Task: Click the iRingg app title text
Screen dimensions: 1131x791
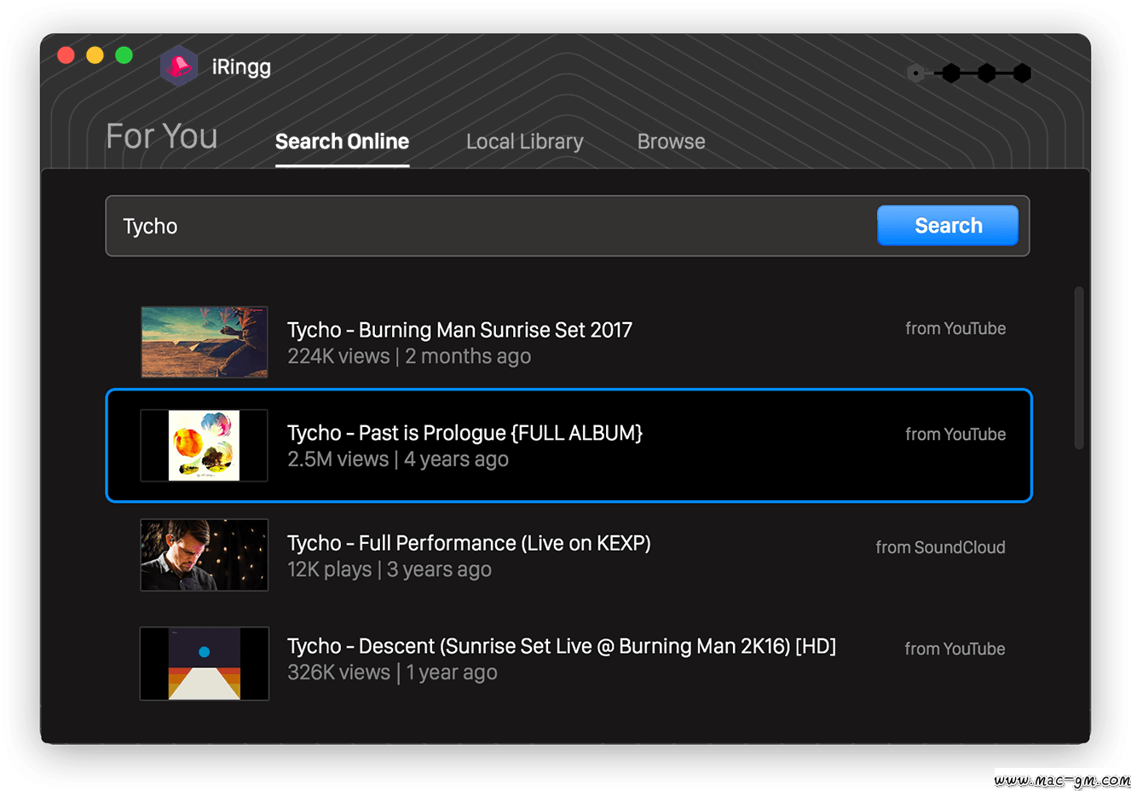Action: 241,67
